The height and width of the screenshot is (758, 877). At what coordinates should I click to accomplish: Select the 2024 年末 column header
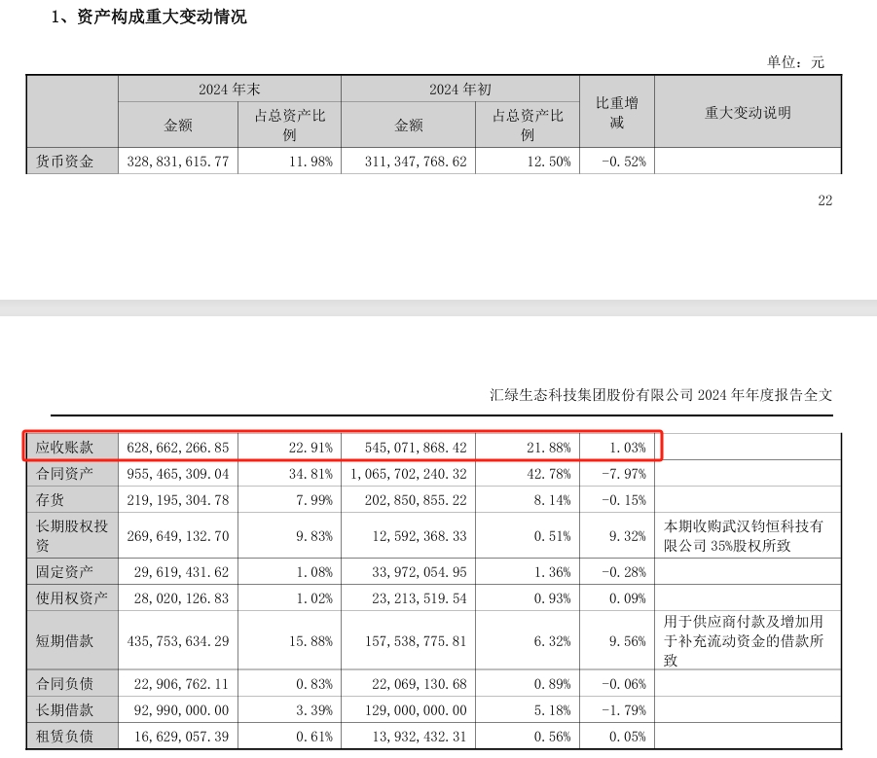point(230,90)
